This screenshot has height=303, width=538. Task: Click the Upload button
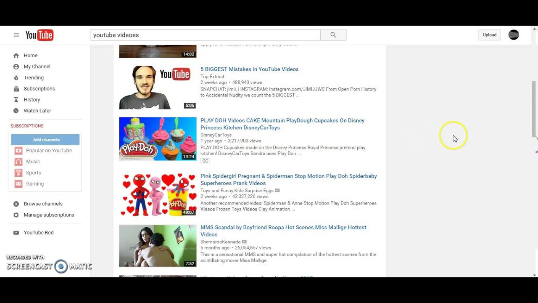coord(489,35)
